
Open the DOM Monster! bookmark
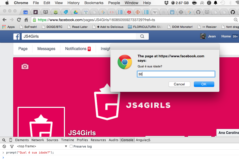point(180,27)
